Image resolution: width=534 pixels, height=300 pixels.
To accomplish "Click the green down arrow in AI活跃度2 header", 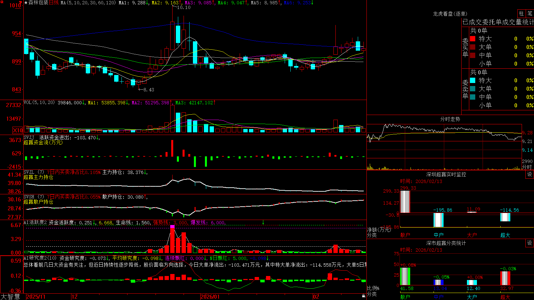I will click(263, 222).
